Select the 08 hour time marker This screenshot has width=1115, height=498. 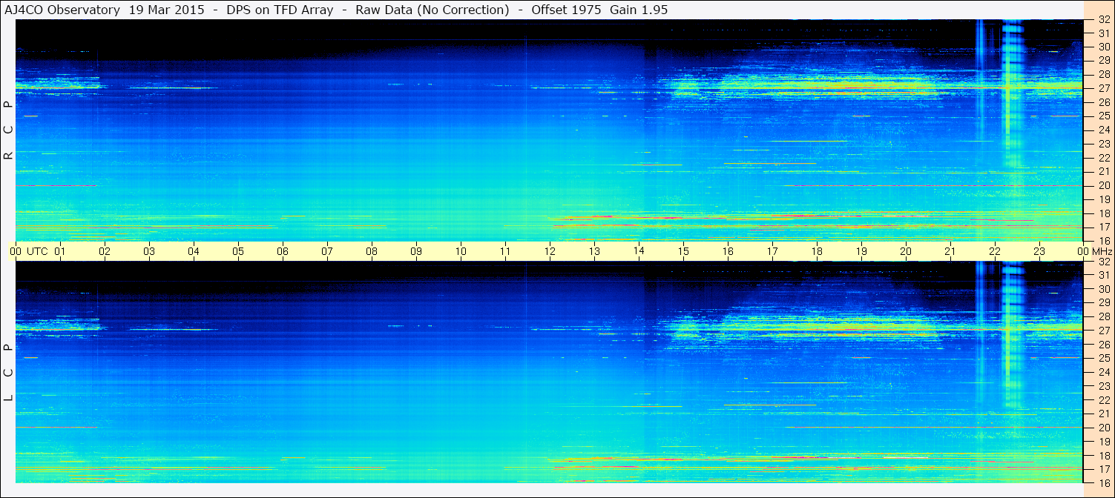tap(372, 251)
